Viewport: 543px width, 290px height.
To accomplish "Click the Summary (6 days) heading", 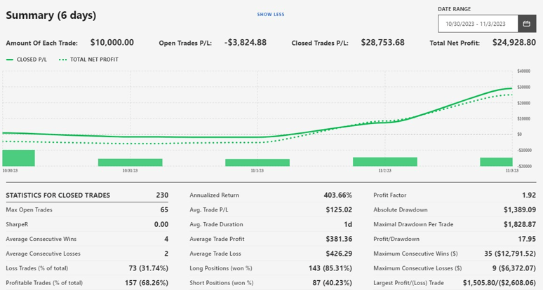I will click(51, 15).
